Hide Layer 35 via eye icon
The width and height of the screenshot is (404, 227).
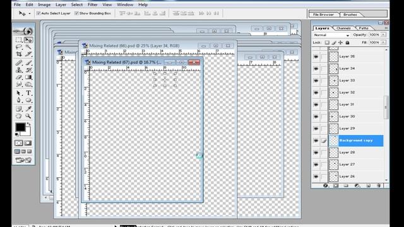pyautogui.click(x=316, y=57)
